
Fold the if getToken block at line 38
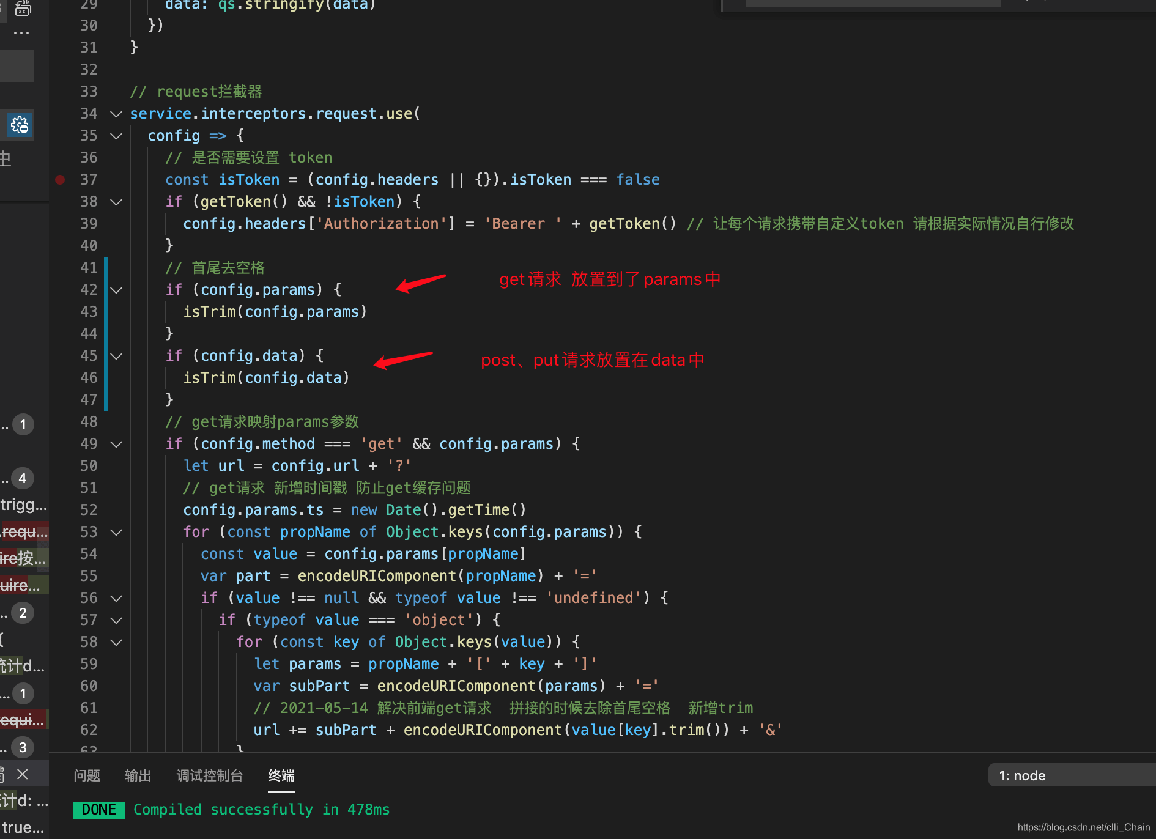click(x=116, y=202)
